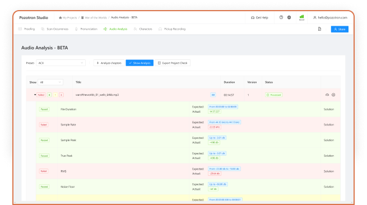This screenshot has width=367, height=205.
Task: Click the Analyze chapters button
Action: click(x=109, y=63)
